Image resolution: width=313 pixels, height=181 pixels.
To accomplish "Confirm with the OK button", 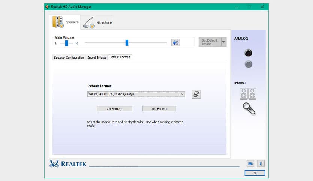I will (255, 173).
